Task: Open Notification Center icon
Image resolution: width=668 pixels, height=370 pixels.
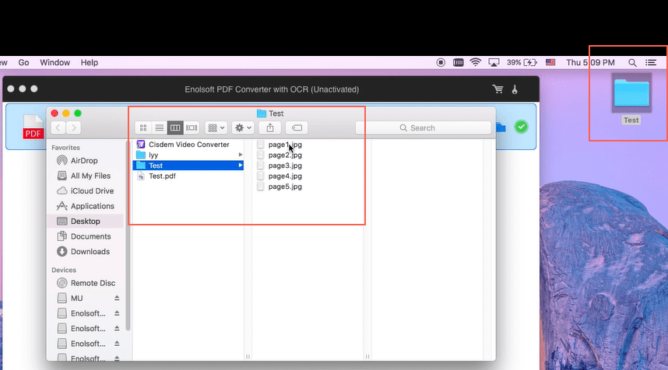Action: click(651, 62)
